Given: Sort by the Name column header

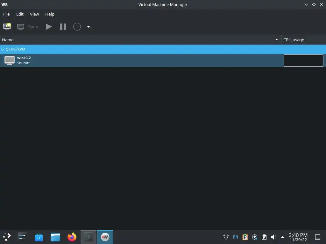Looking at the screenshot, I should [140, 40].
